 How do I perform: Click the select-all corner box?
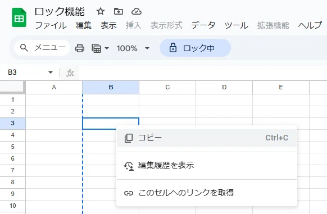[12, 87]
